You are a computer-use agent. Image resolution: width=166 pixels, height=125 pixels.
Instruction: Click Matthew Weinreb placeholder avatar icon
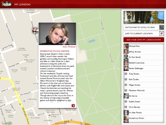point(126,90)
